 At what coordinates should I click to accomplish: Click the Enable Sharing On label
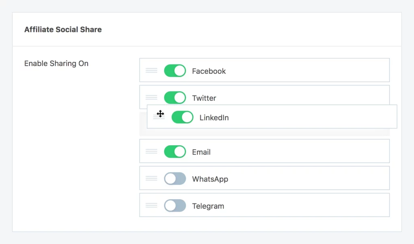[56, 63]
